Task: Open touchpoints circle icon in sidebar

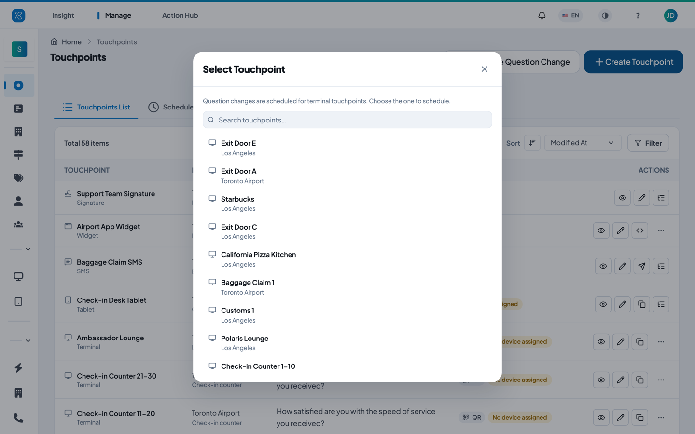Action: pyautogui.click(x=19, y=85)
